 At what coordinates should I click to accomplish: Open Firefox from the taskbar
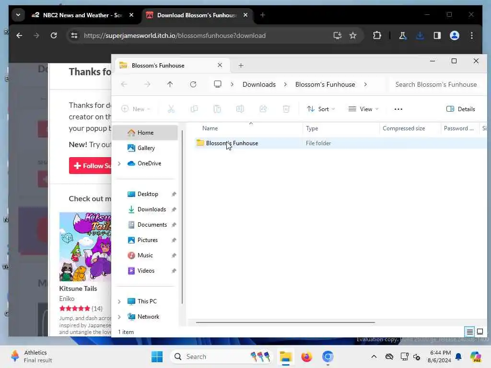click(306, 356)
